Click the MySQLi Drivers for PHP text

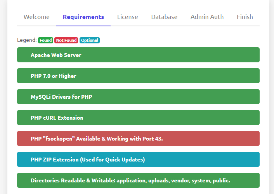(x=61, y=97)
